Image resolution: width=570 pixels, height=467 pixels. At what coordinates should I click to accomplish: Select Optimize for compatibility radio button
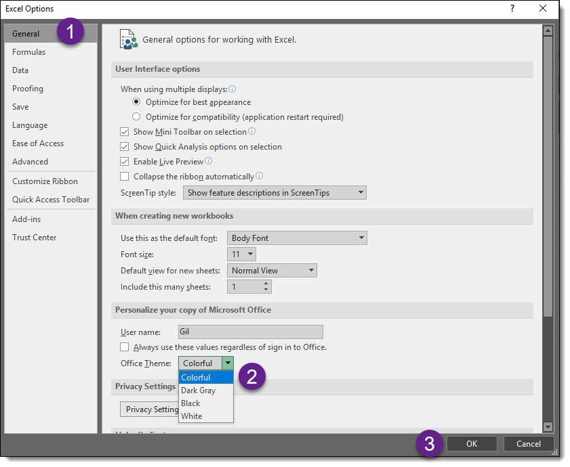point(136,117)
